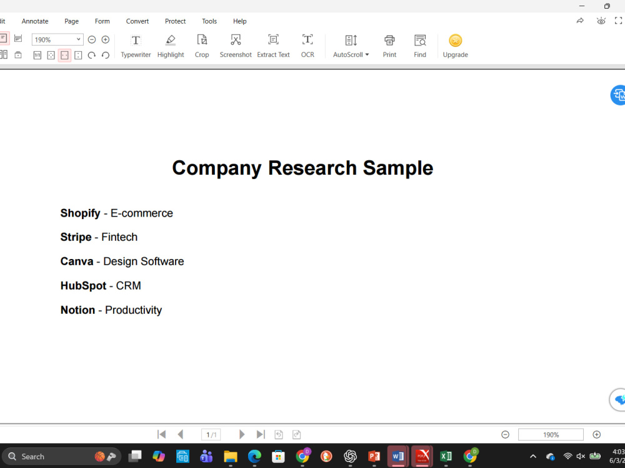Zoom out with bottom bar minus
This screenshot has width=625, height=468.
pos(505,434)
